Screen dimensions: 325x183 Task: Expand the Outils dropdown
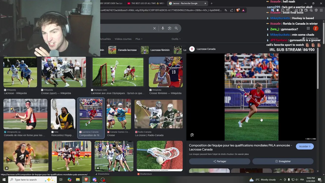[x=176, y=39]
